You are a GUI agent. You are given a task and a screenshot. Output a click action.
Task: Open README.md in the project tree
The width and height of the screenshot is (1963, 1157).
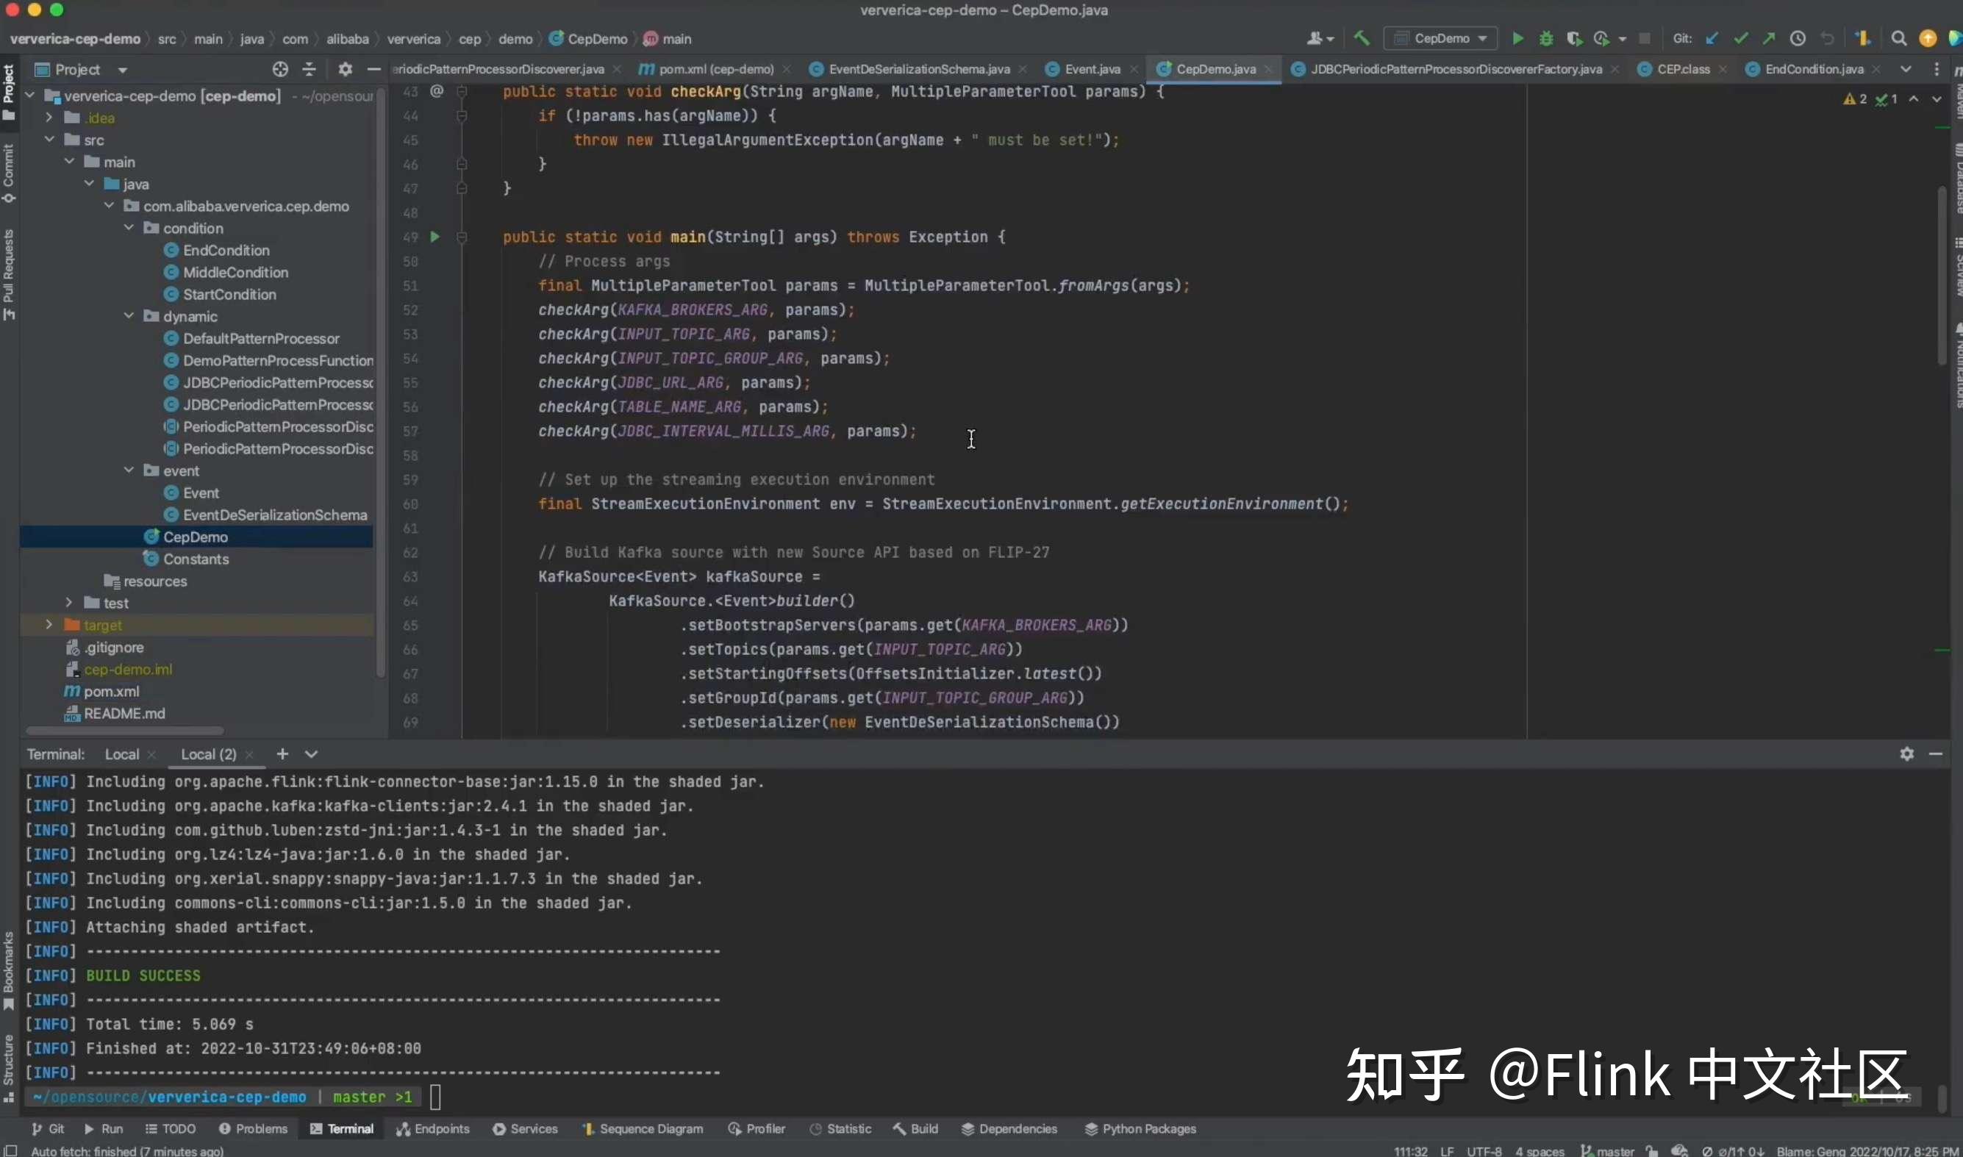coord(124,712)
